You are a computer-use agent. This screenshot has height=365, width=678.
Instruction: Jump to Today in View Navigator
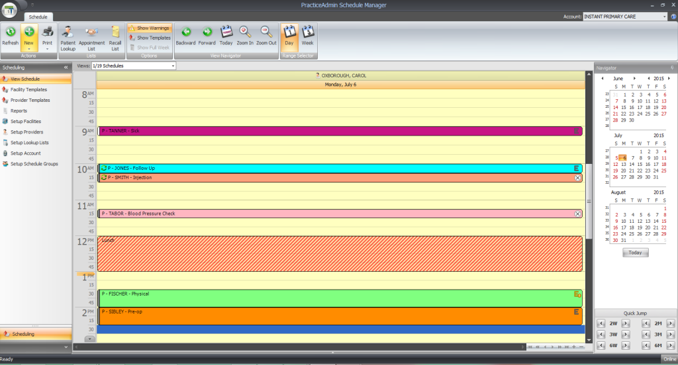(x=226, y=35)
